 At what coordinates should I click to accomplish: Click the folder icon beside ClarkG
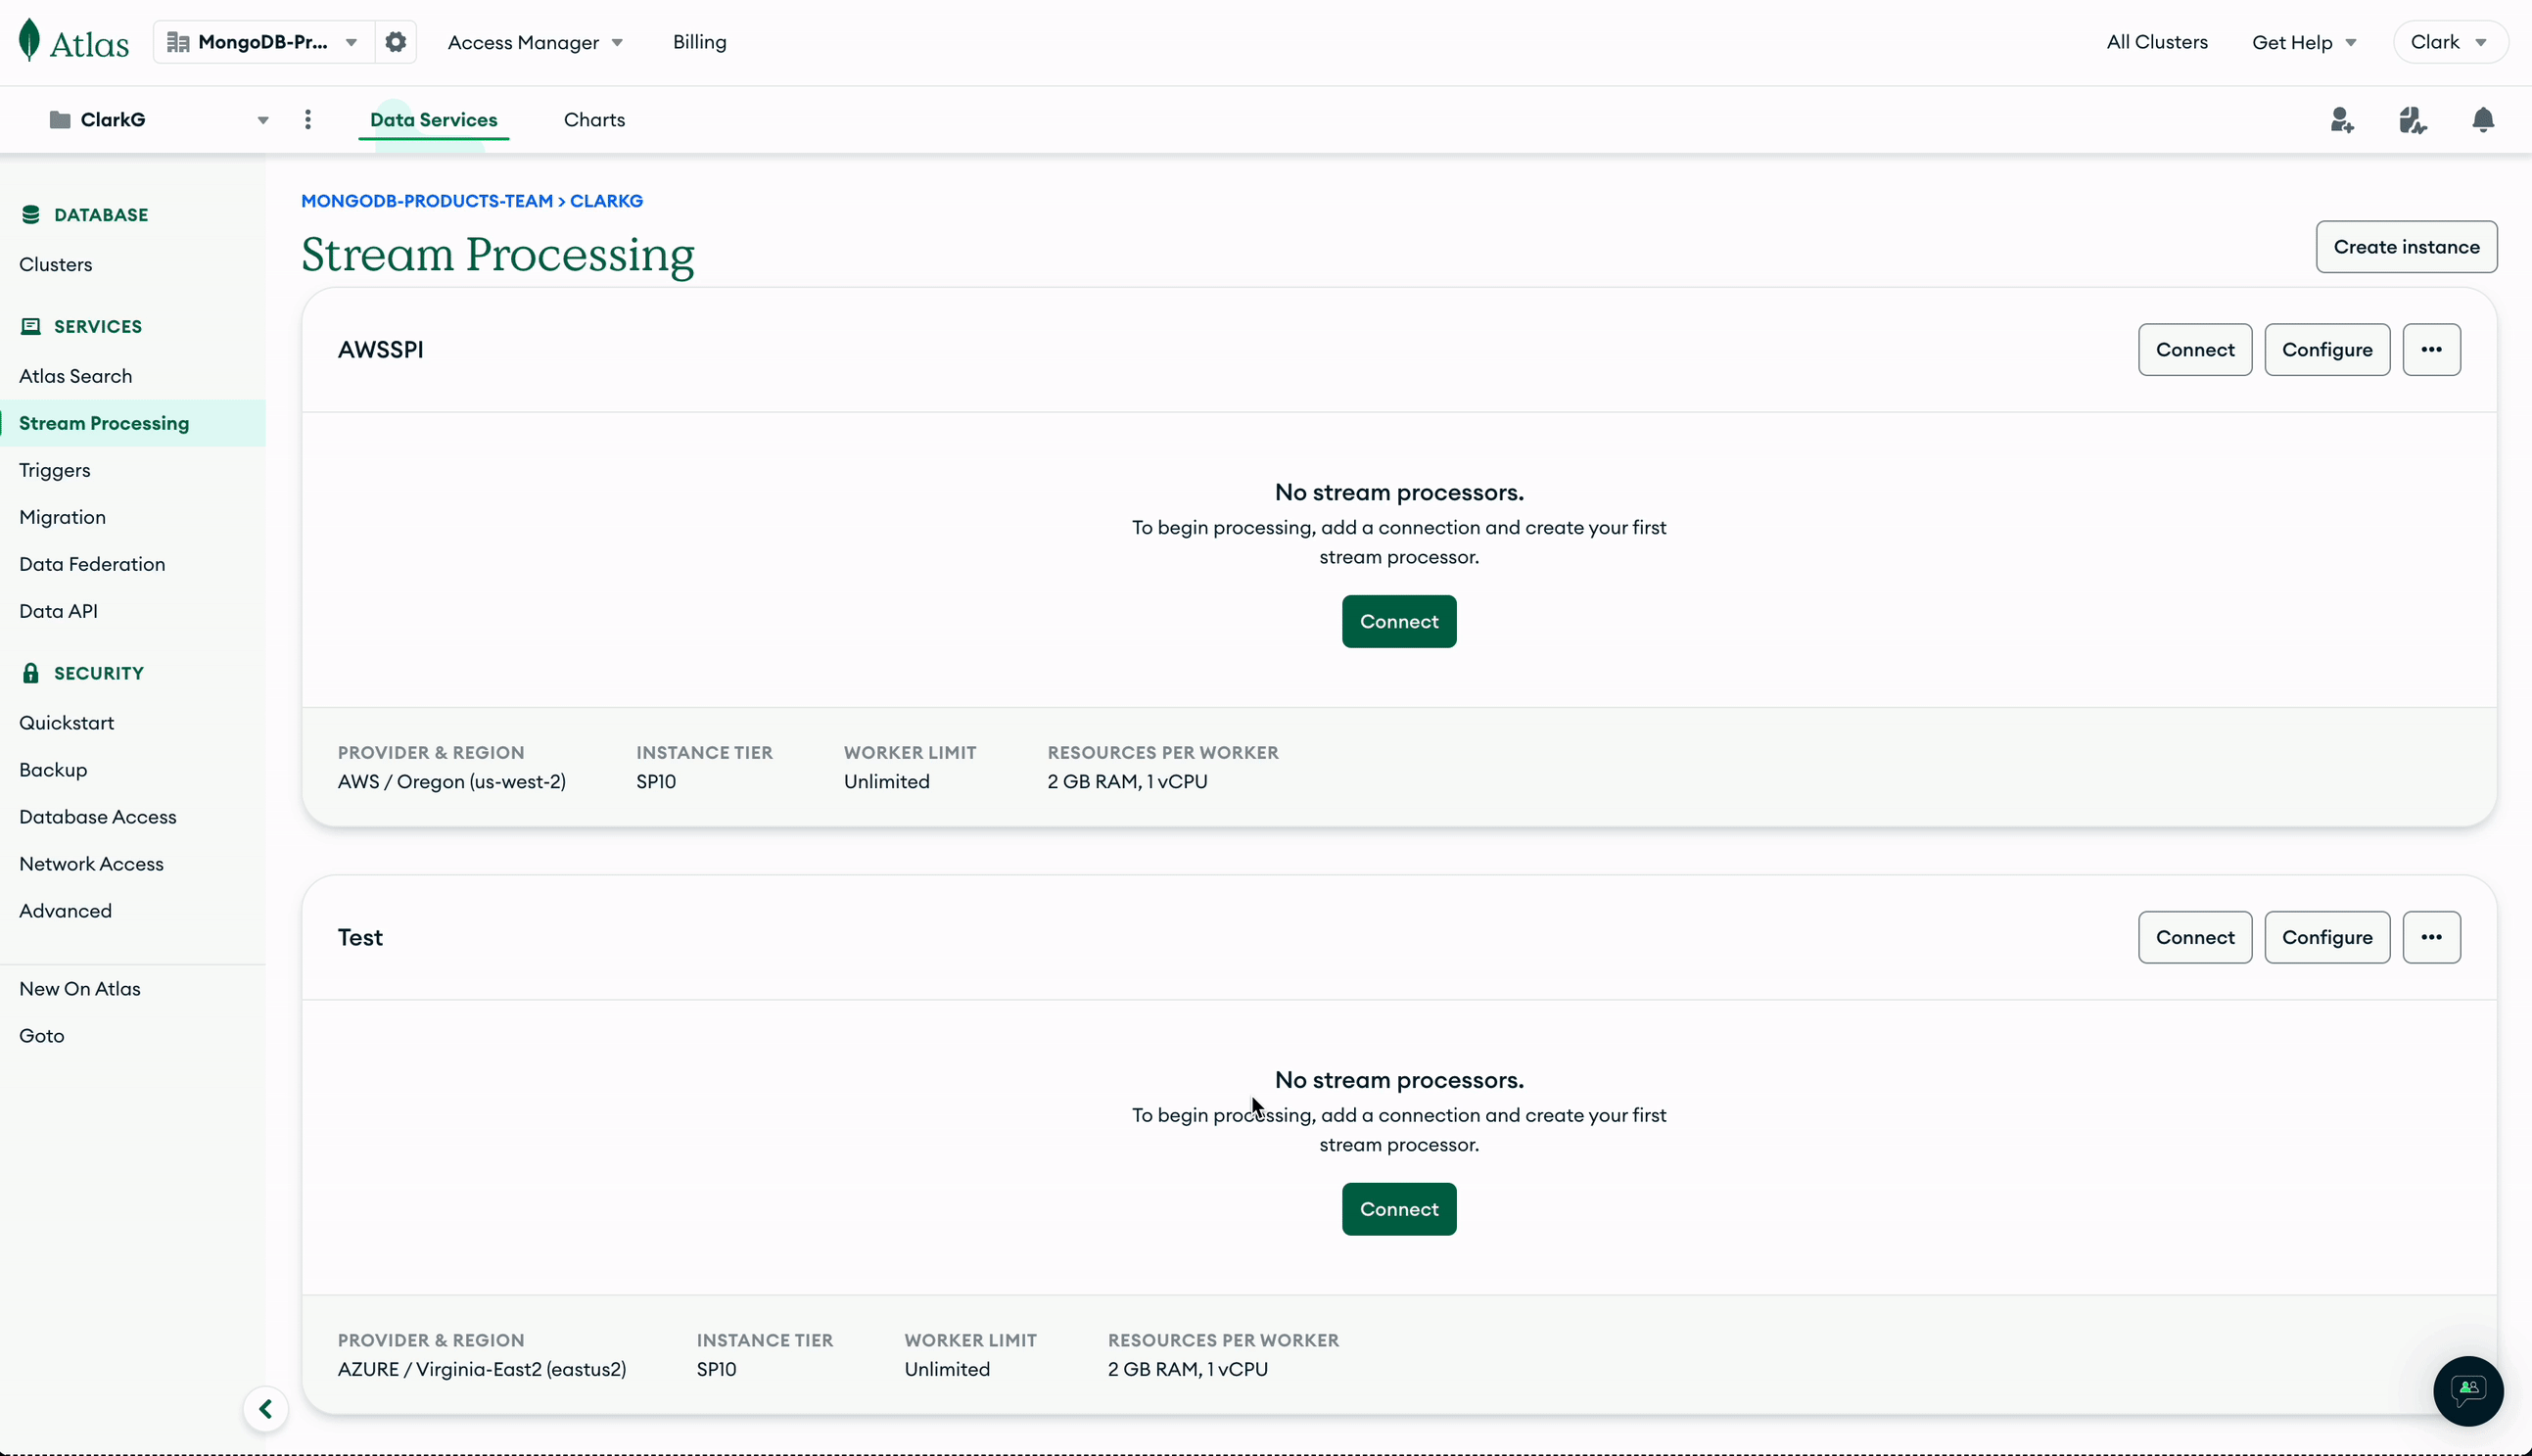(58, 119)
